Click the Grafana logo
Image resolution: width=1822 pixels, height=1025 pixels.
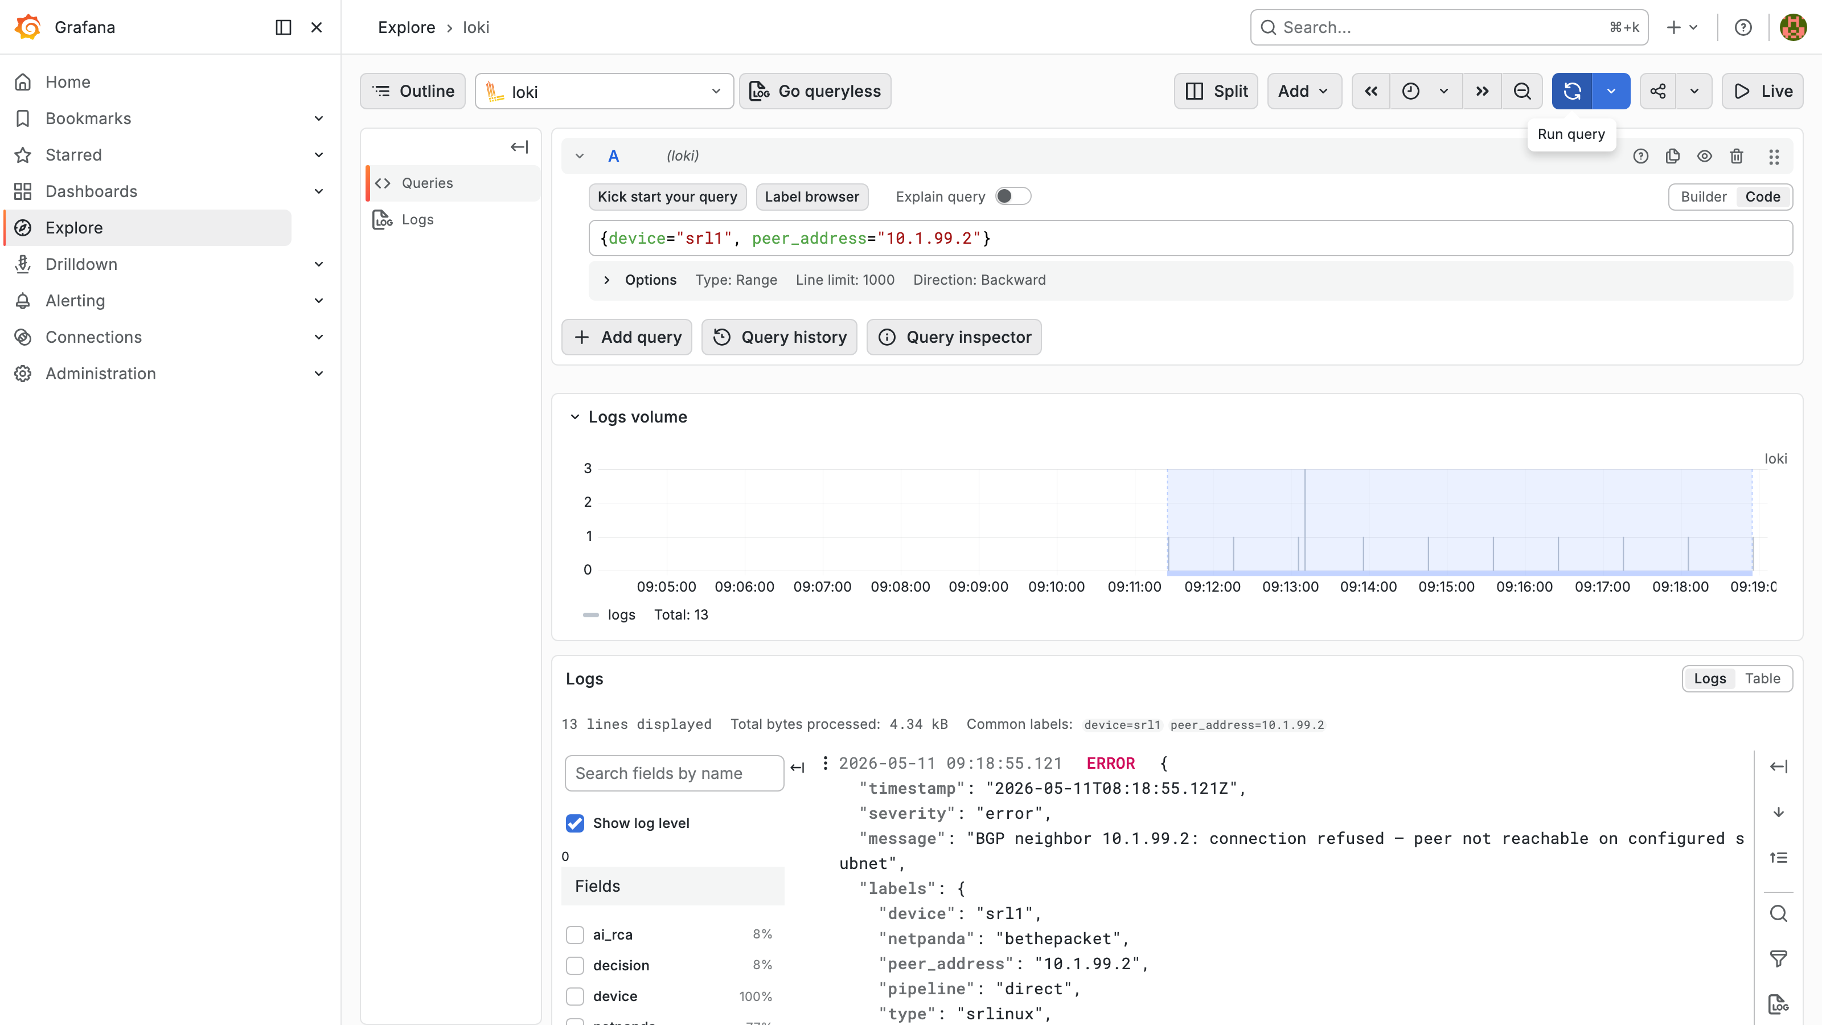click(28, 27)
